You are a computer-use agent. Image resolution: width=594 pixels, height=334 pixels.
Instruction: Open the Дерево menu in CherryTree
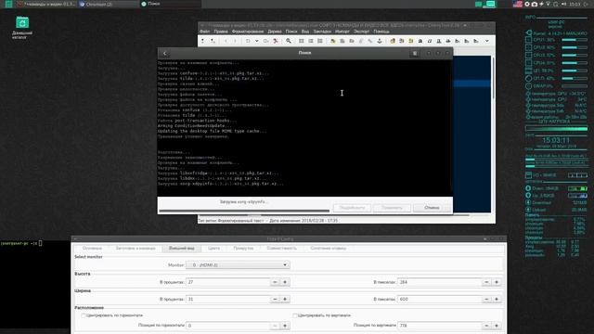[x=275, y=32]
